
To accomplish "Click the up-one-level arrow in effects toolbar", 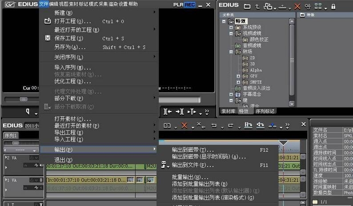I will (x=257, y=7).
